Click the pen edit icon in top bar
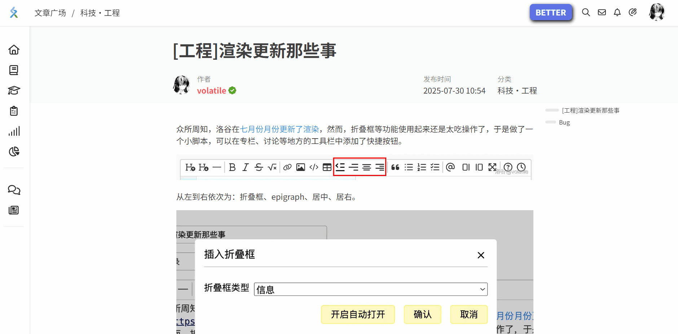Screen dimensions: 678x334 pyautogui.click(x=633, y=13)
